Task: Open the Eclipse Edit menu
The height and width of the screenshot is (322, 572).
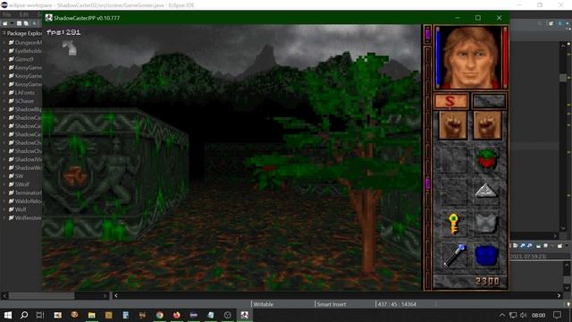Action: (24, 14)
